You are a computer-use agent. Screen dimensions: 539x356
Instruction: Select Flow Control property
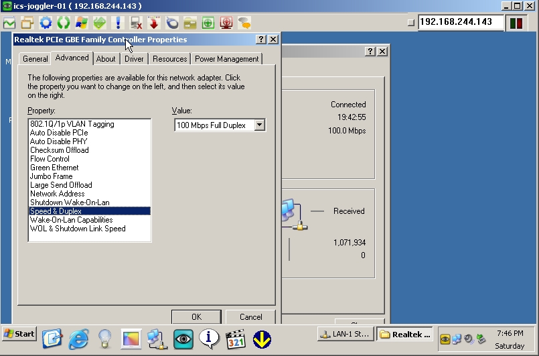point(89,159)
